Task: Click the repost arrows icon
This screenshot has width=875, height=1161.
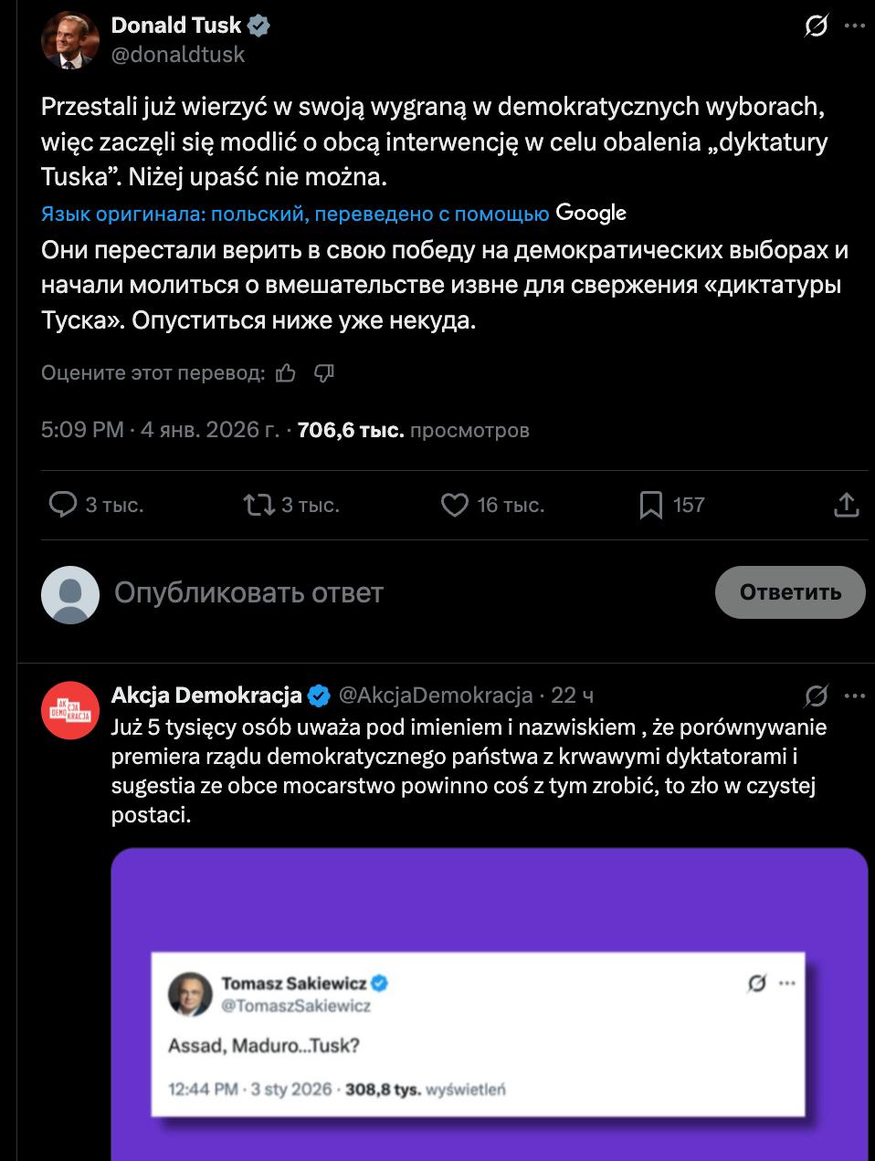Action: pos(259,505)
